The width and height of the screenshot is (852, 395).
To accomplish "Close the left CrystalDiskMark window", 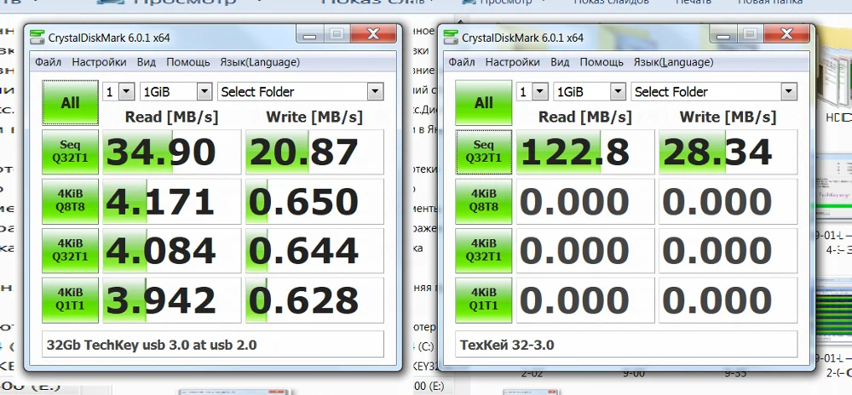I will click(x=373, y=35).
